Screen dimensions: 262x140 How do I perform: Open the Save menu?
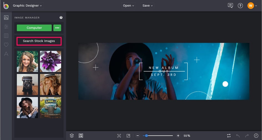148,6
